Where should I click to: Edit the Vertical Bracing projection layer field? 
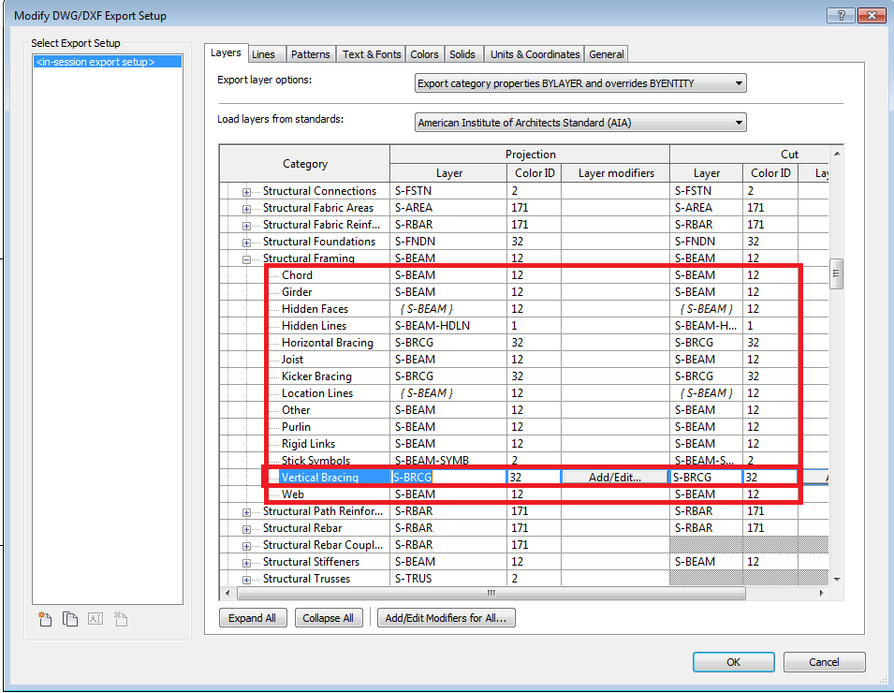[448, 478]
